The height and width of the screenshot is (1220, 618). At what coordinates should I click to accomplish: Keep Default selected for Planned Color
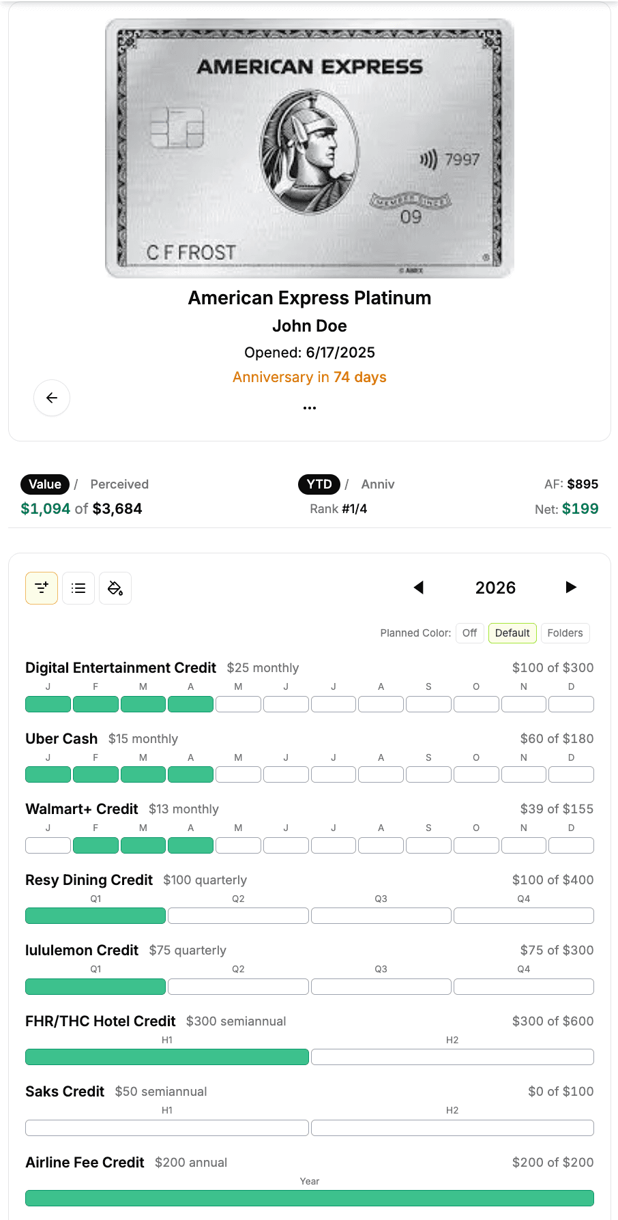click(512, 633)
